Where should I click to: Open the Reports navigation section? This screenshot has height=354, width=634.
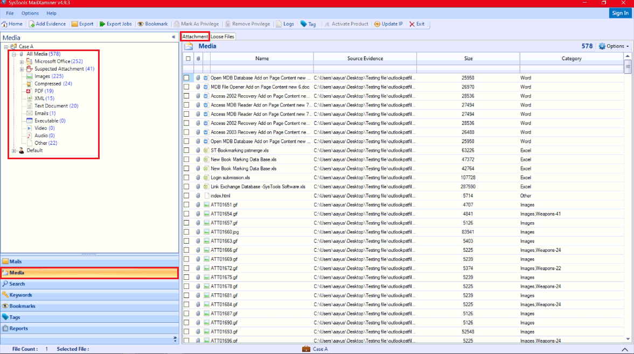tap(89, 329)
